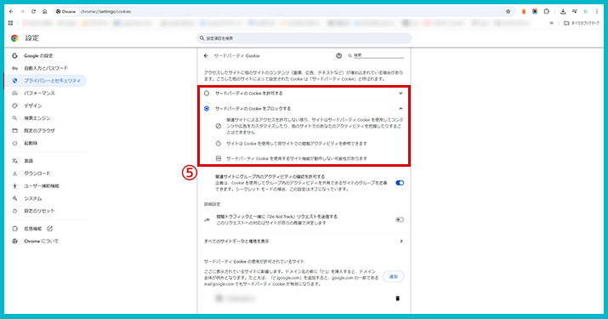
Task: Bookmark this page with the star icon
Action: [x=508, y=12]
